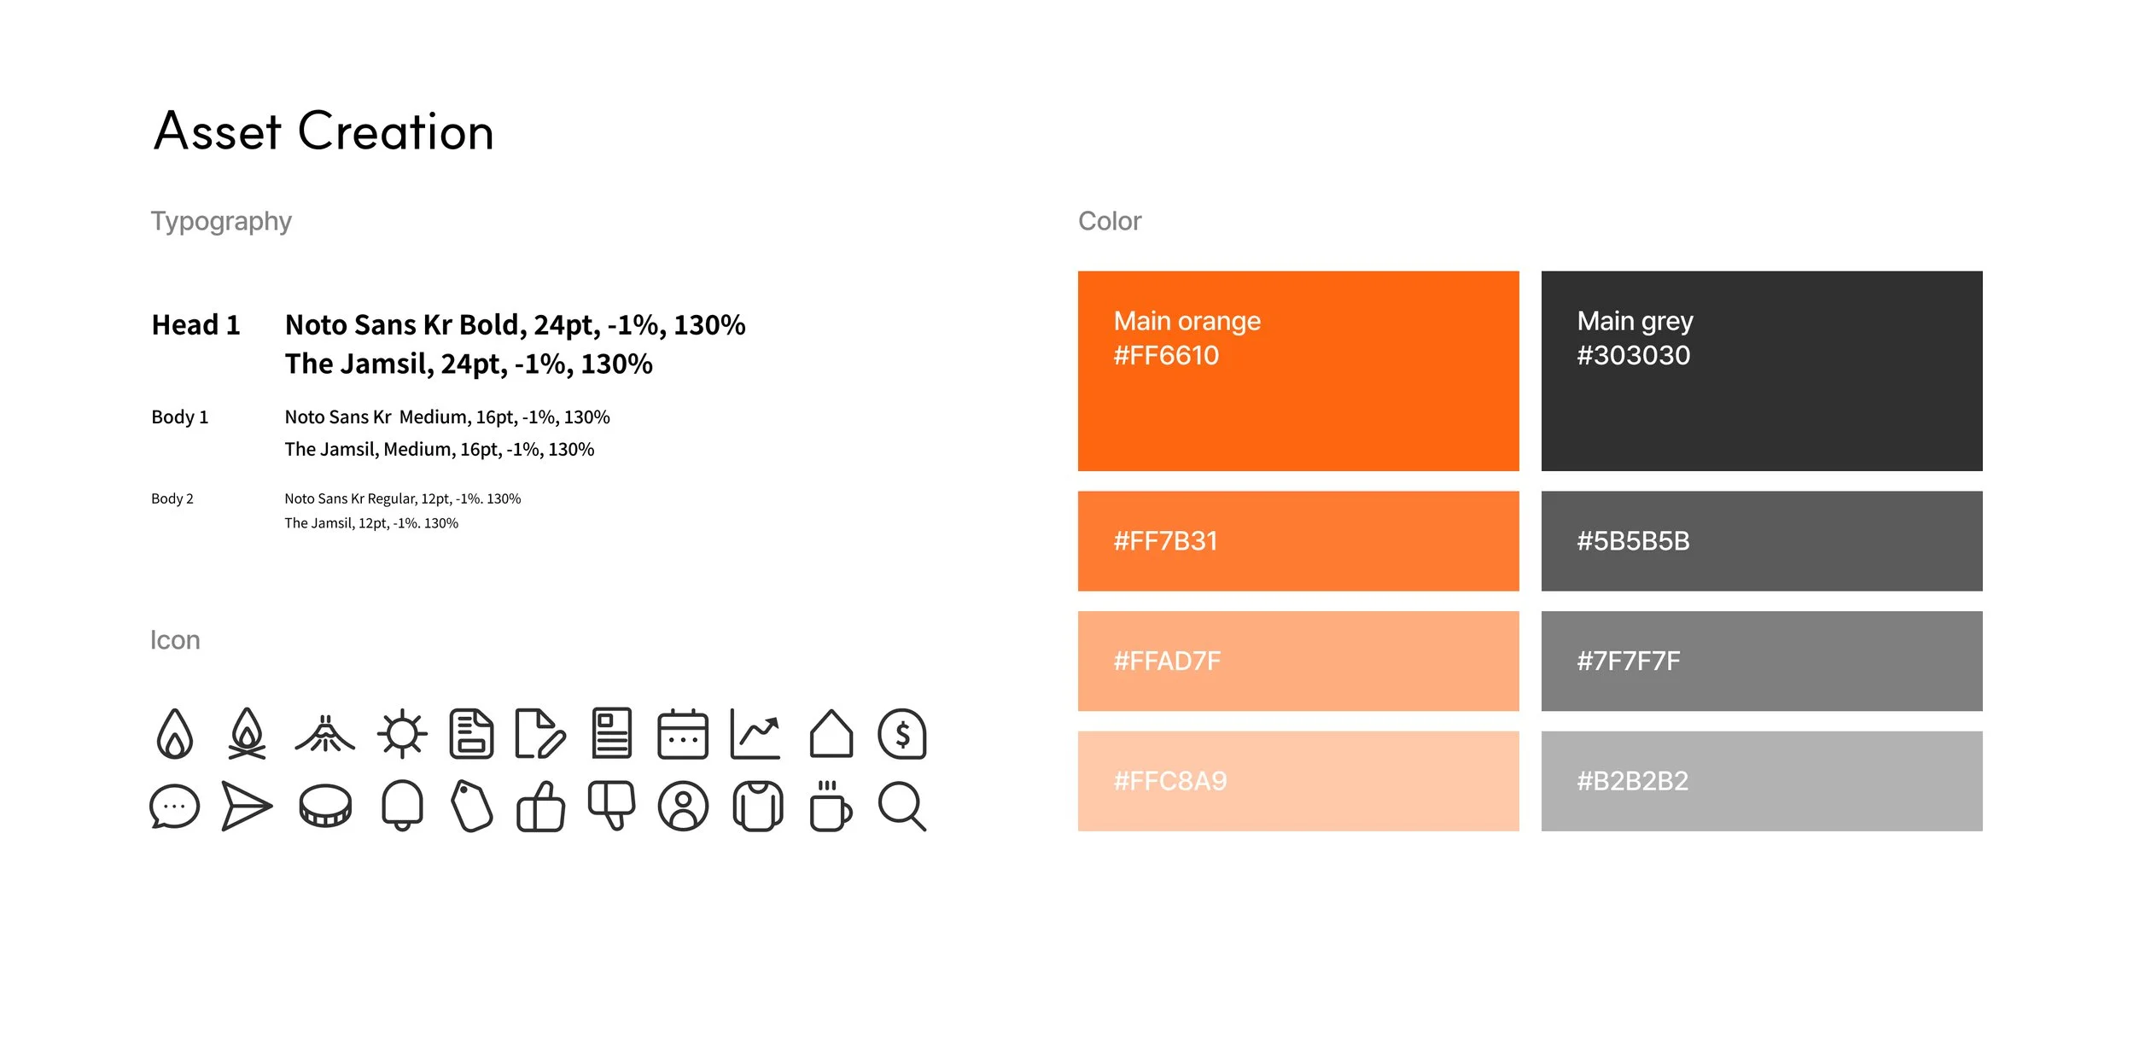Viewport: 2134px width, 1049px height.
Task: Click the paper plane send icon
Action: click(x=247, y=806)
